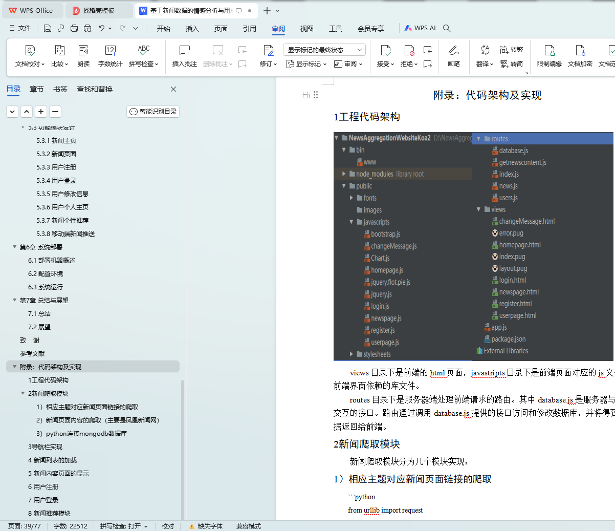Viewport: 615px width, 531px height.
Task: Click 页面: 39/77 in status bar
Action: point(25,526)
